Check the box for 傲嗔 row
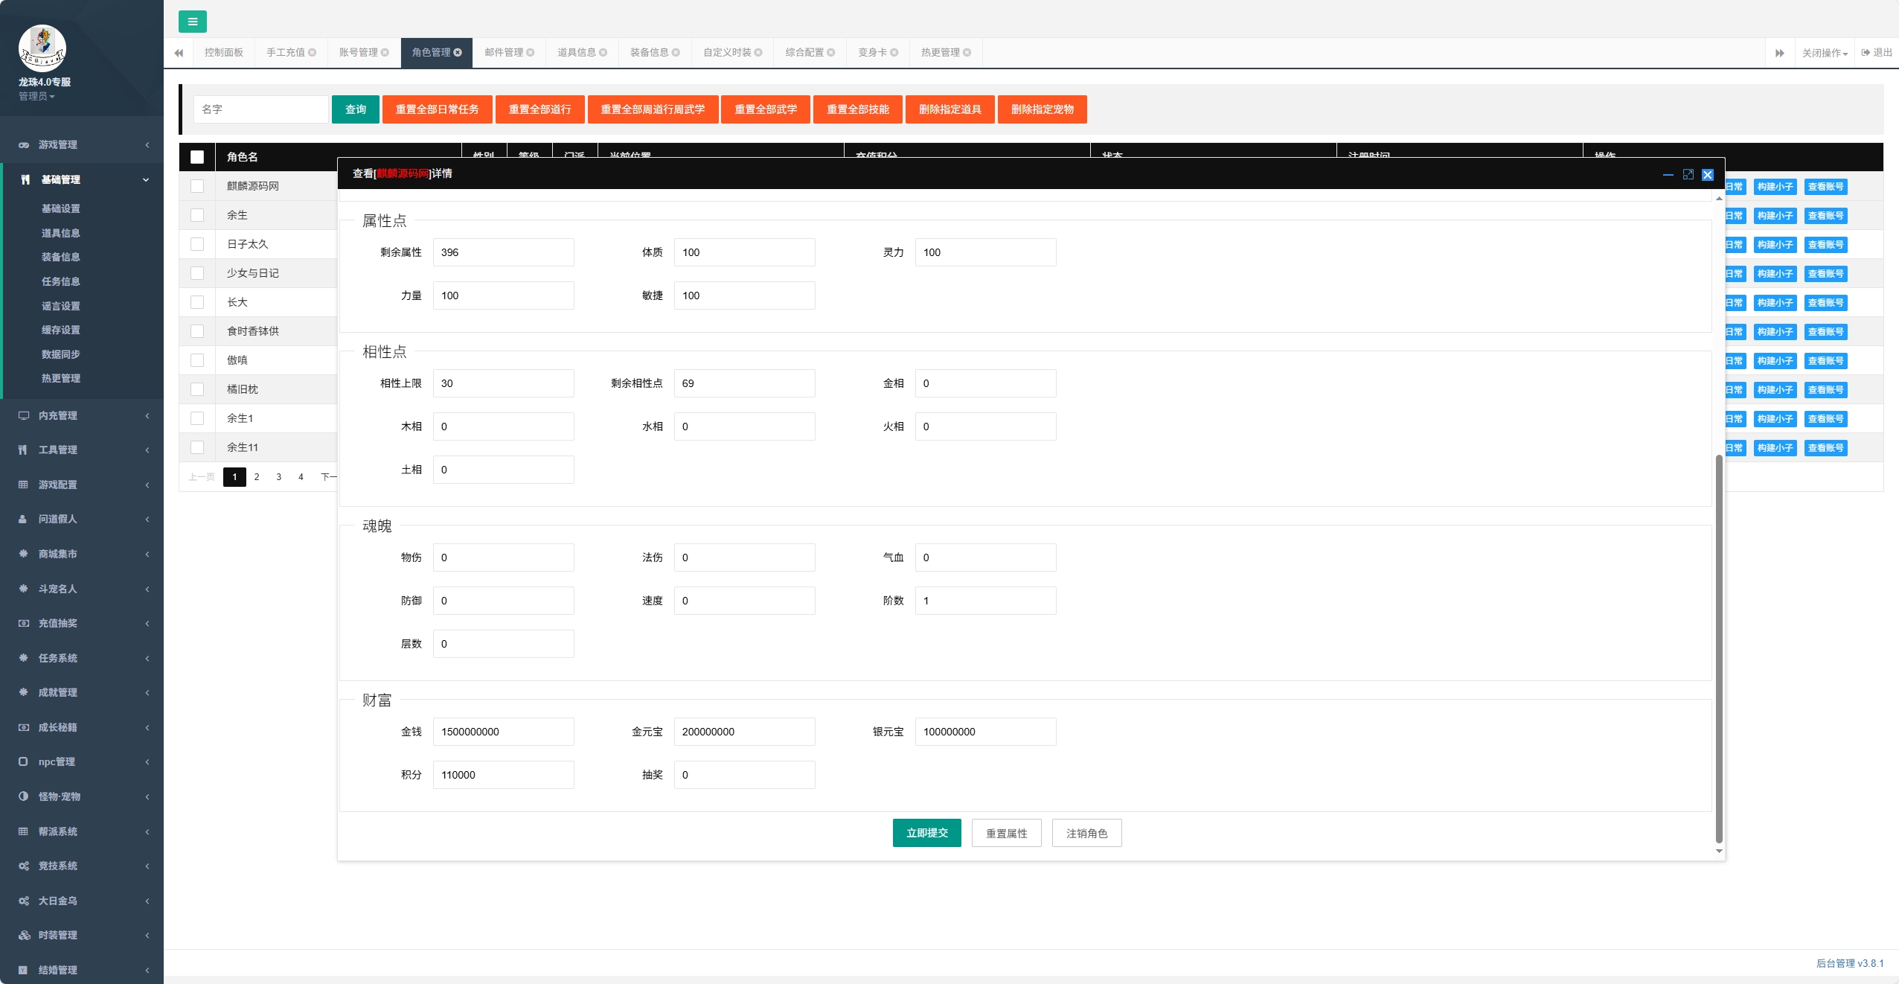The image size is (1899, 984). [197, 360]
